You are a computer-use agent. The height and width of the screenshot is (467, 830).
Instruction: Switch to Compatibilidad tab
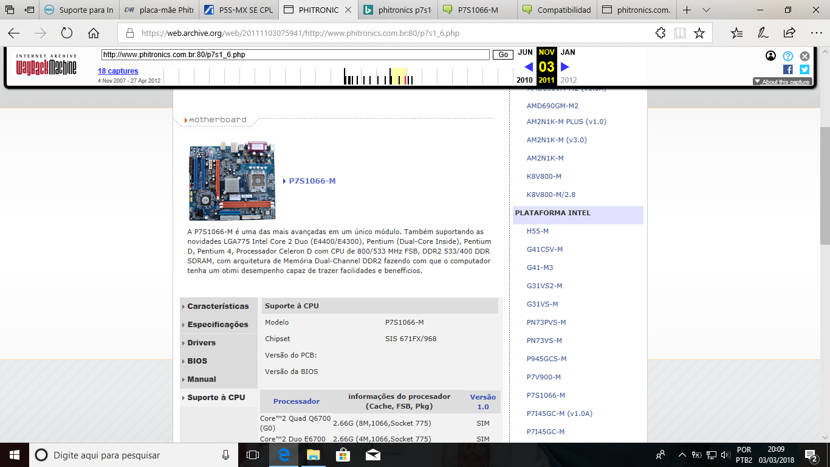[557, 10]
